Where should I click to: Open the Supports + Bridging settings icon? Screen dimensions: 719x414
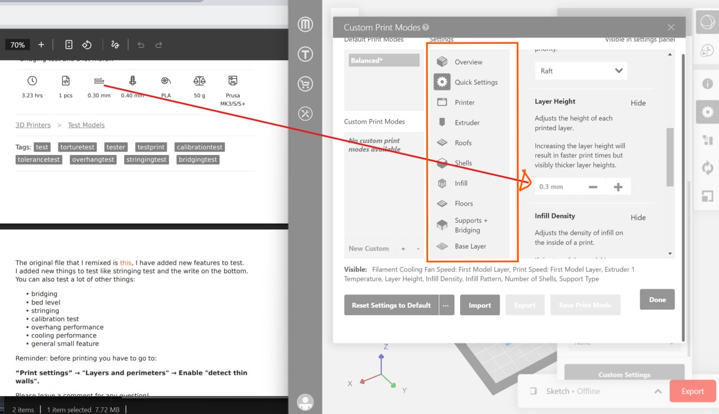point(442,225)
